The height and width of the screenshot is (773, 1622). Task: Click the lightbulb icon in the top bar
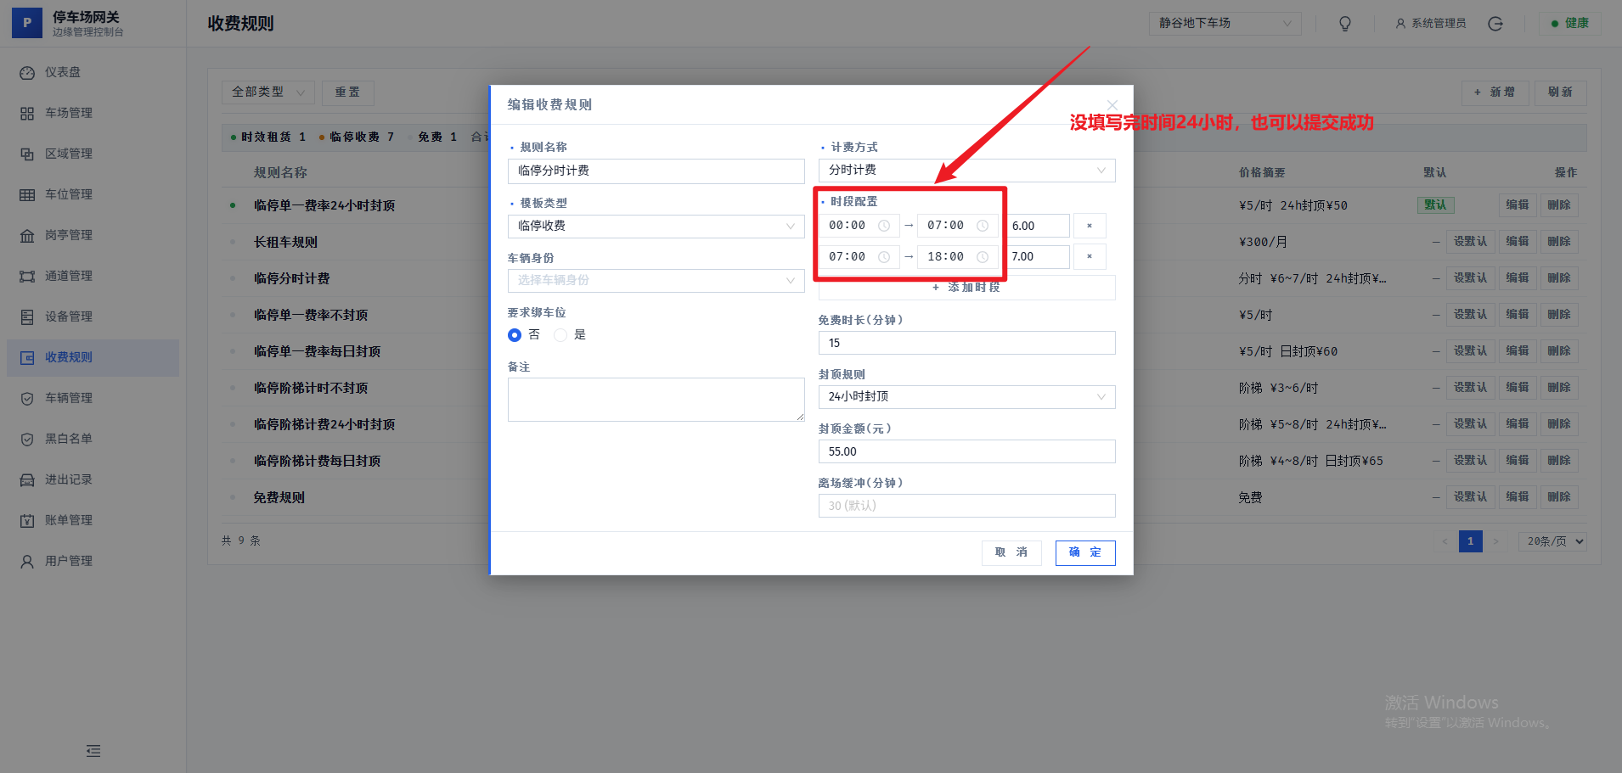(x=1344, y=23)
